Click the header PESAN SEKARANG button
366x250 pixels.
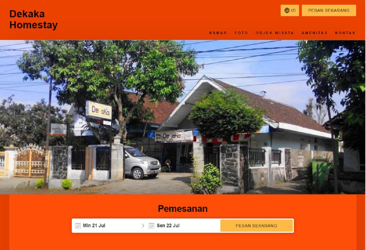click(x=329, y=10)
